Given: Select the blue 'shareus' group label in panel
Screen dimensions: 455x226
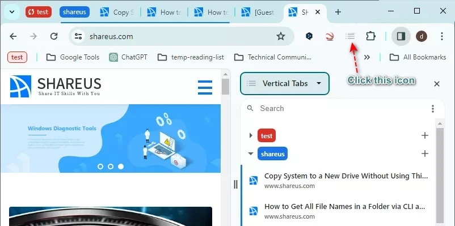Looking at the screenshot, I should click(x=272, y=154).
